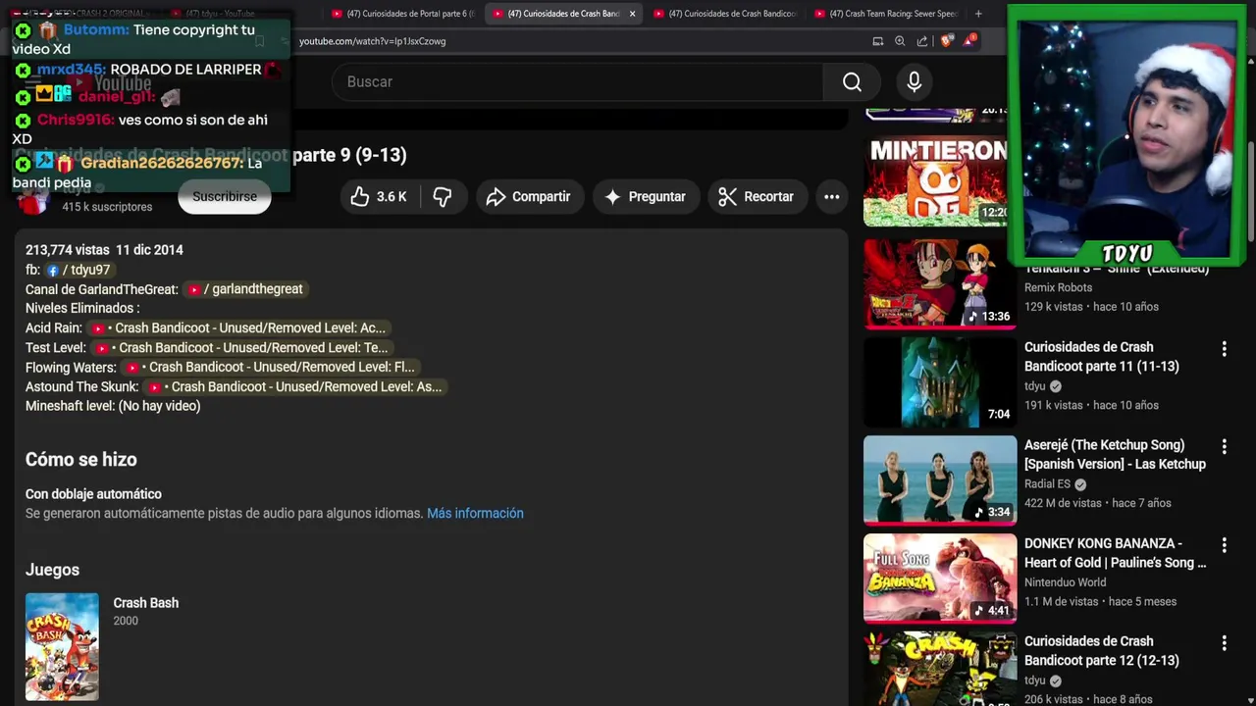The image size is (1256, 706).
Task: Click '213,774 vistas 11 dic 2014' text
Action: pos(104,250)
